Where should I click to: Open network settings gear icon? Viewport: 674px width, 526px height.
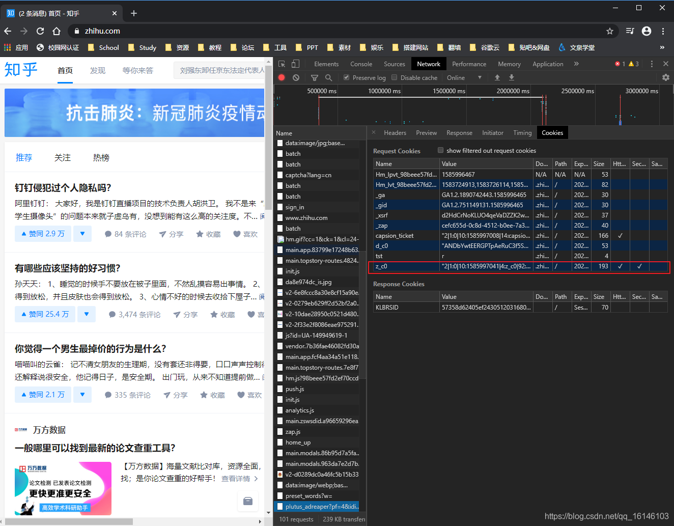665,77
